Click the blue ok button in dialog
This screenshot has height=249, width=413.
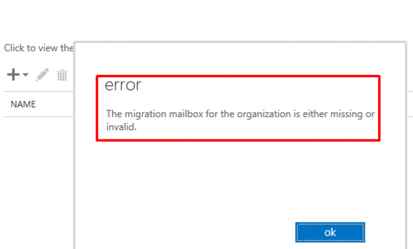coord(330,233)
